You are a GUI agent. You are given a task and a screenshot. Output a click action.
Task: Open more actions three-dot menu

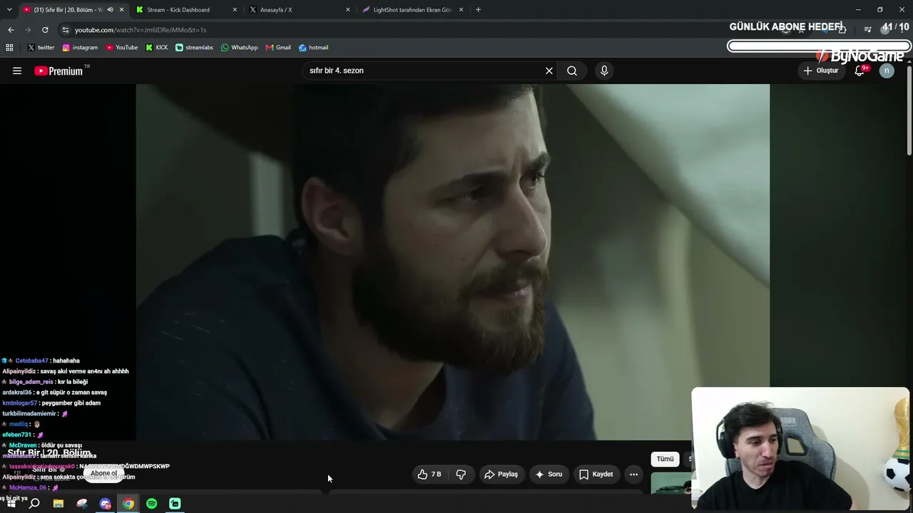pyautogui.click(x=633, y=475)
